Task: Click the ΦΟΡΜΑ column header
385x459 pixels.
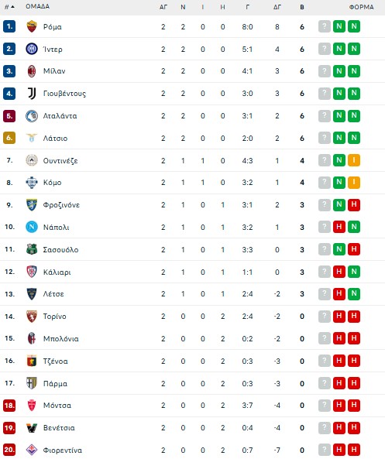Action: pos(361,7)
